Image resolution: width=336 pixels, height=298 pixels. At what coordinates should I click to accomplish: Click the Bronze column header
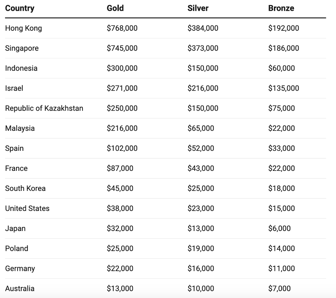(x=281, y=8)
